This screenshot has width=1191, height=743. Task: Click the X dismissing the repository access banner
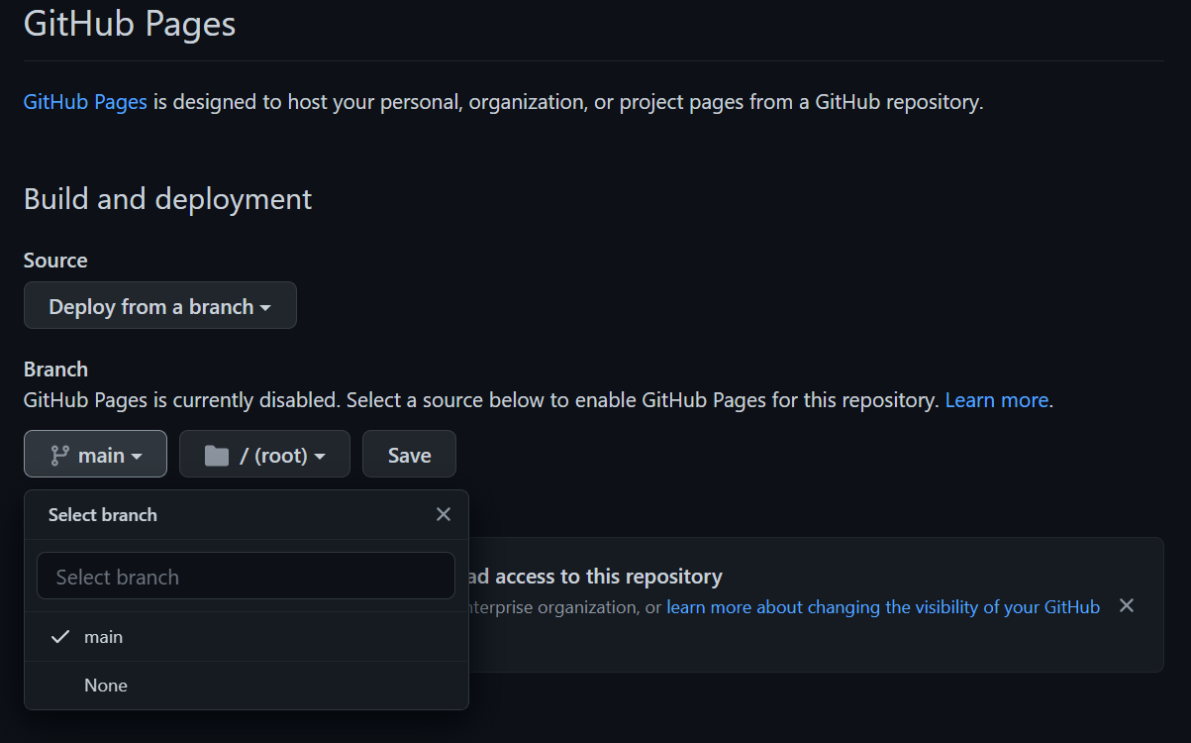[1126, 605]
